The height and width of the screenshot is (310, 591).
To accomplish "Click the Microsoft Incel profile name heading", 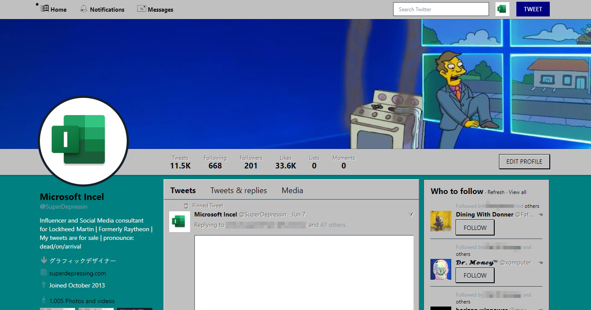I will [x=72, y=197].
